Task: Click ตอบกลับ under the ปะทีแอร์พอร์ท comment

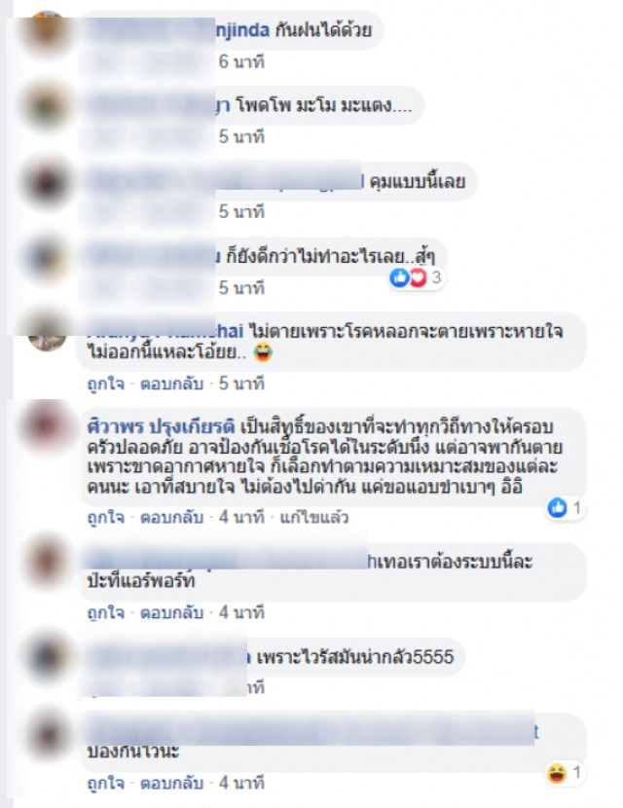Action: point(171,612)
